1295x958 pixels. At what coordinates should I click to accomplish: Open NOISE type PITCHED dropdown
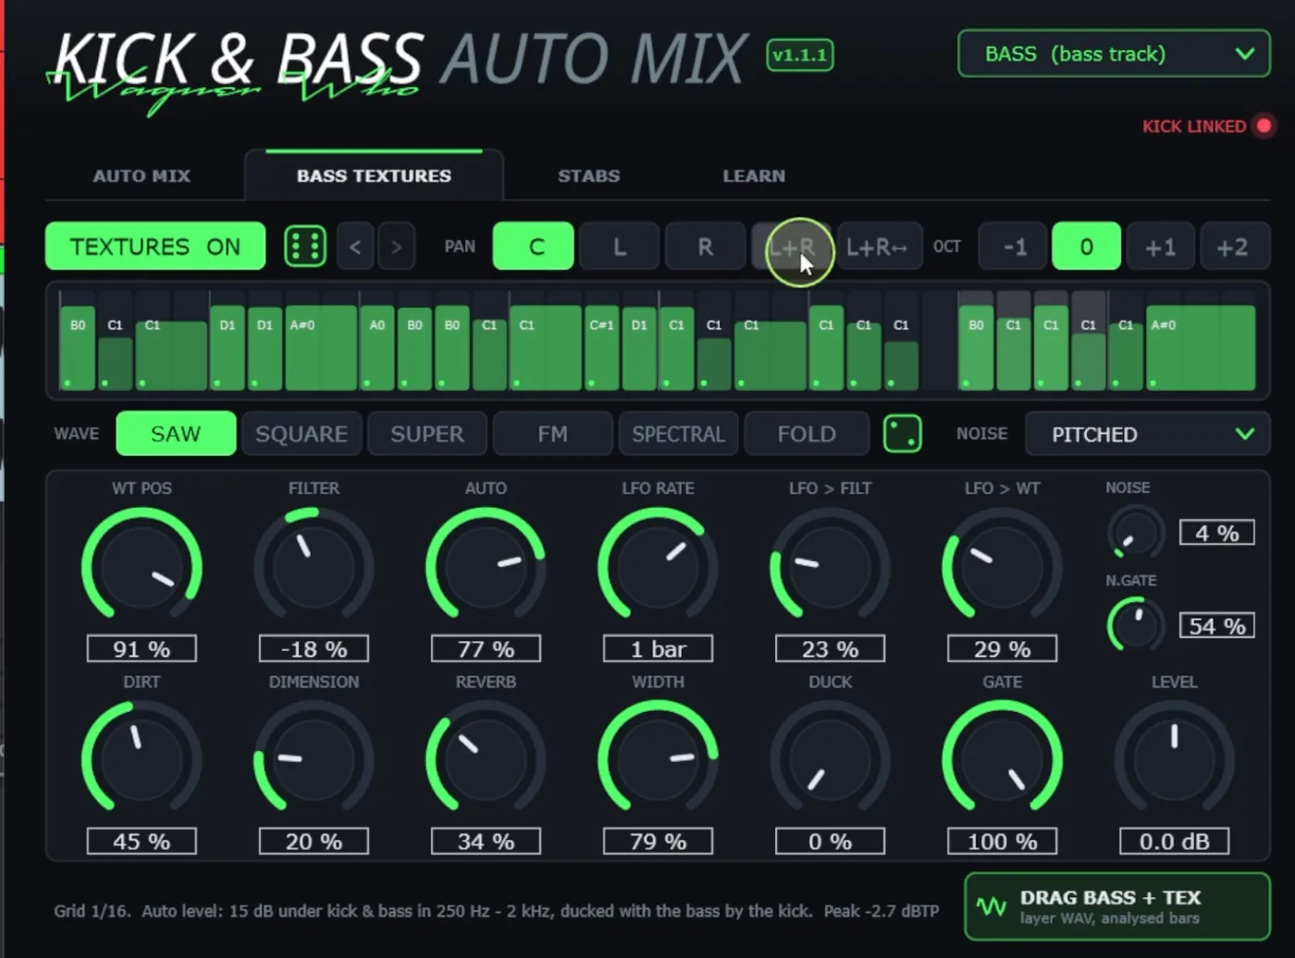point(1147,434)
